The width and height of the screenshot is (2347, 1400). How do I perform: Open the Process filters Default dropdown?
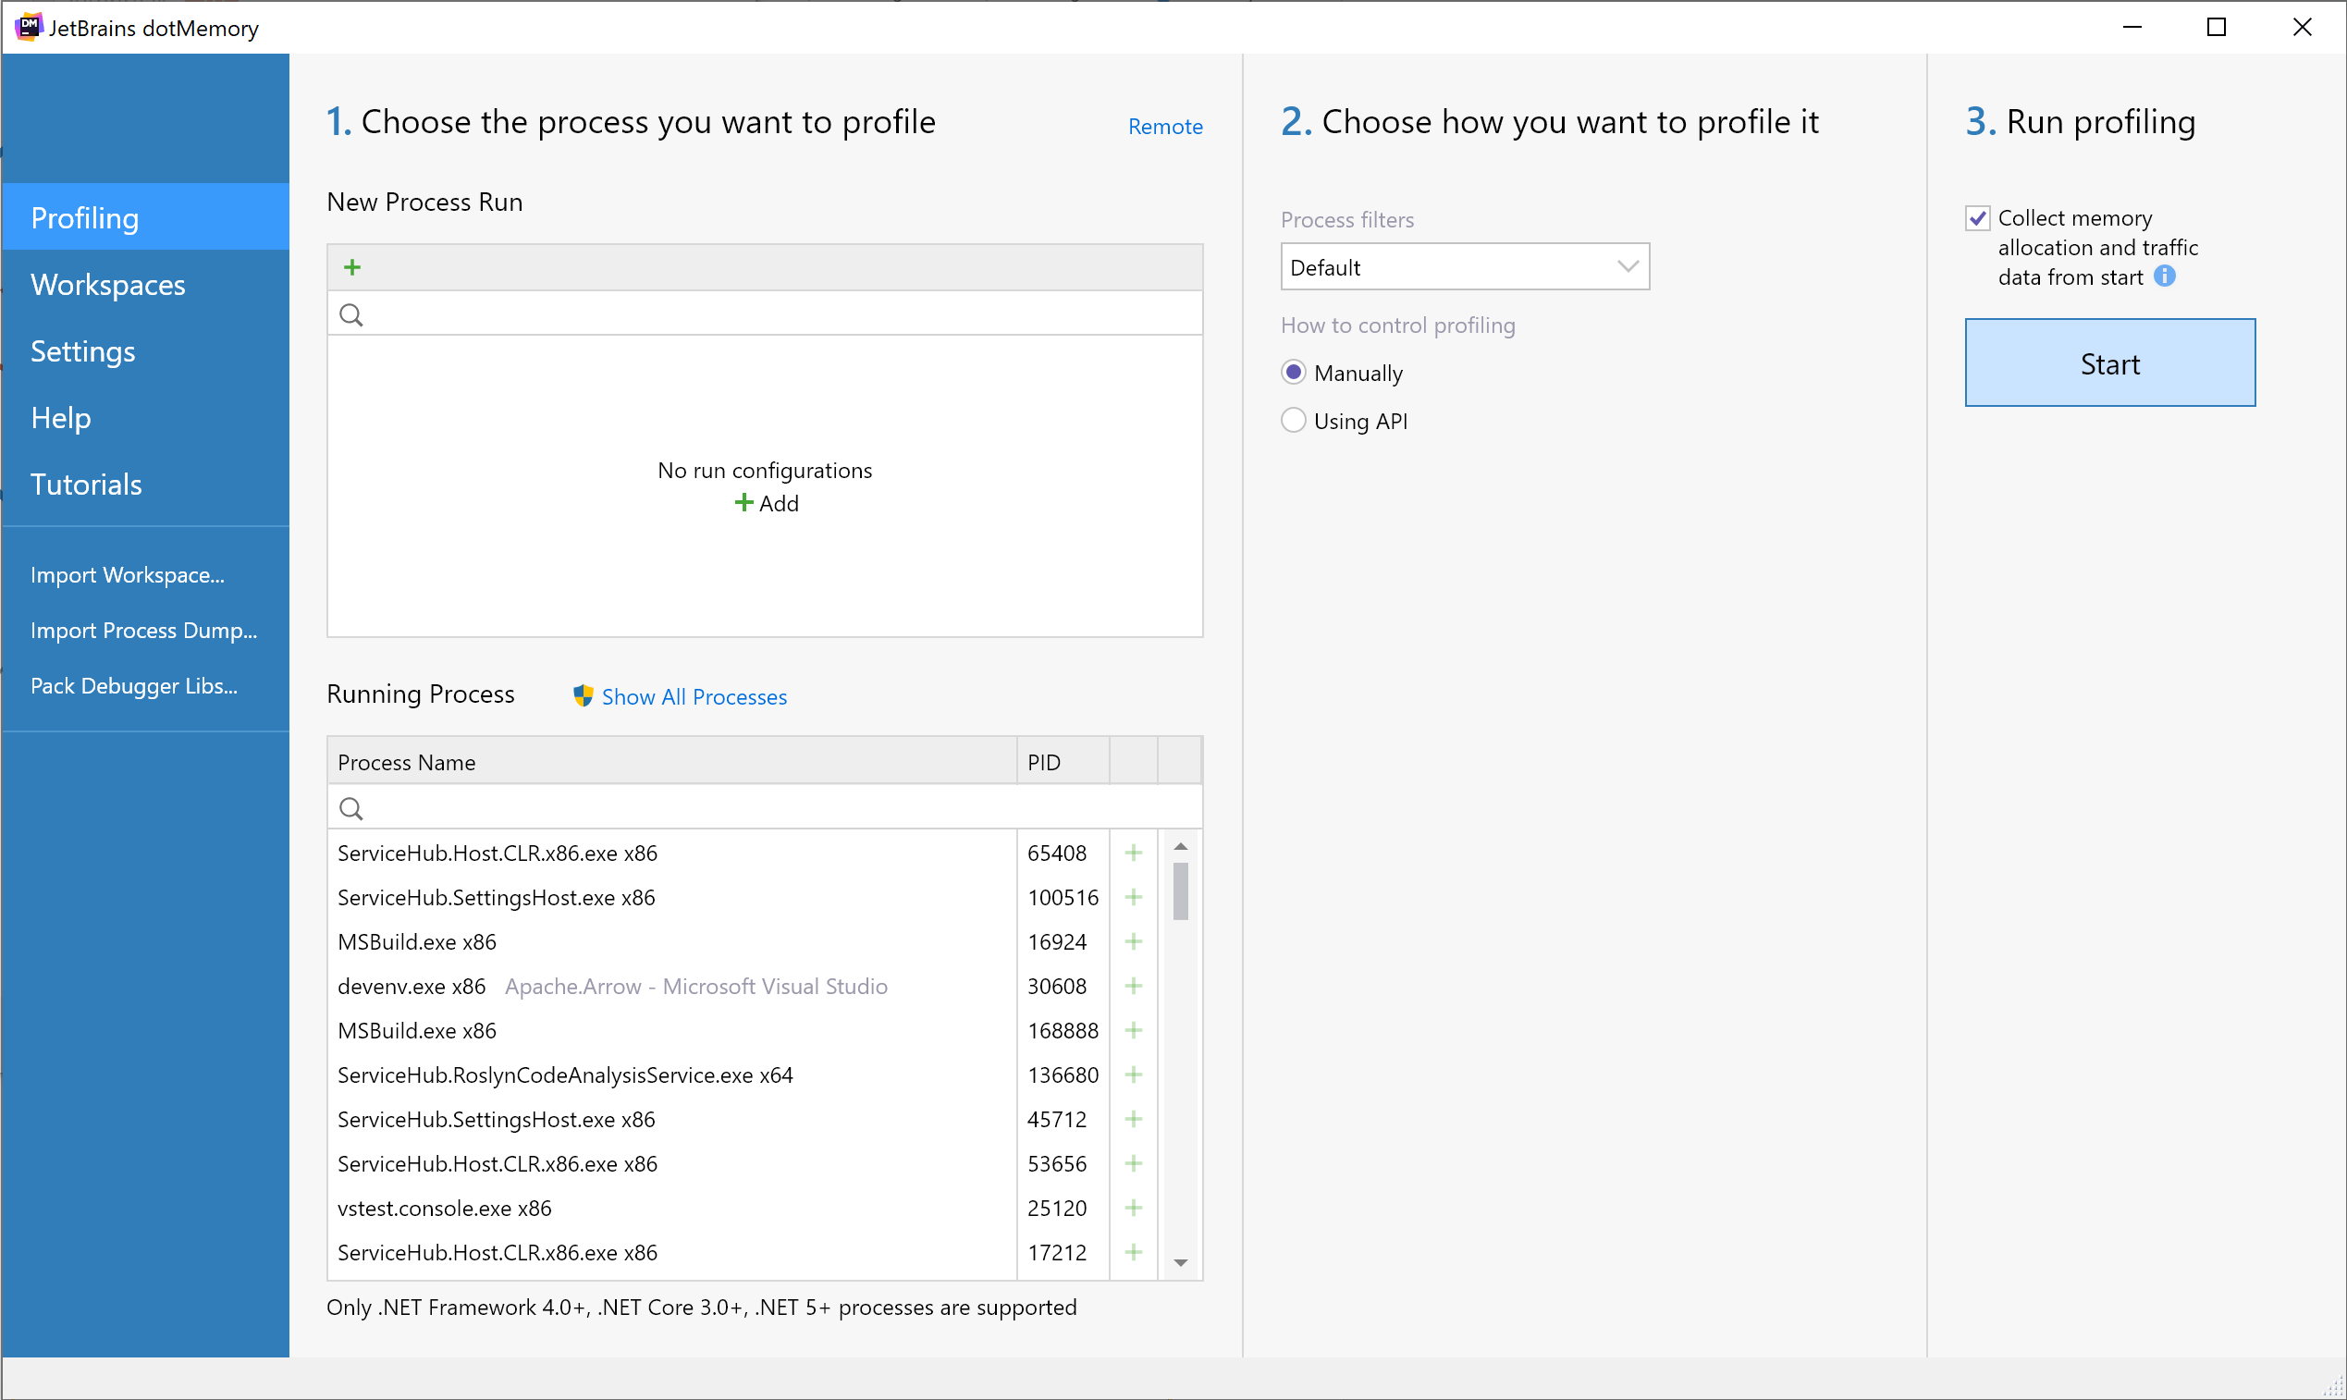click(1464, 267)
